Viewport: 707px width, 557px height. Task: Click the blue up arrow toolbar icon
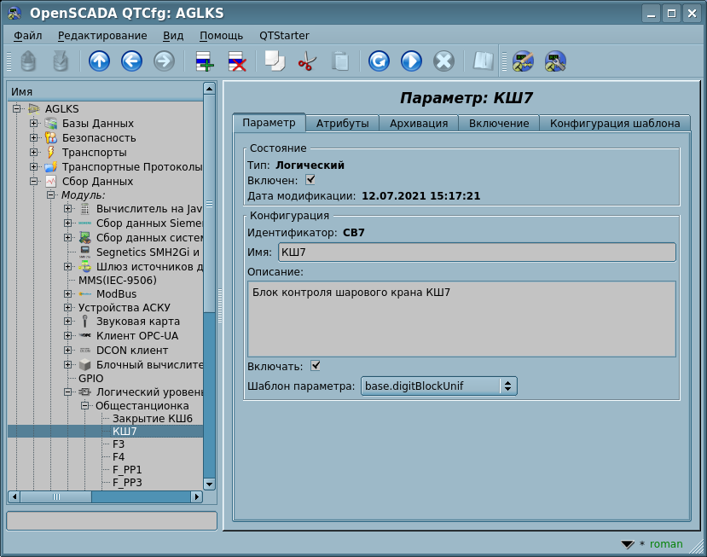pyautogui.click(x=100, y=61)
